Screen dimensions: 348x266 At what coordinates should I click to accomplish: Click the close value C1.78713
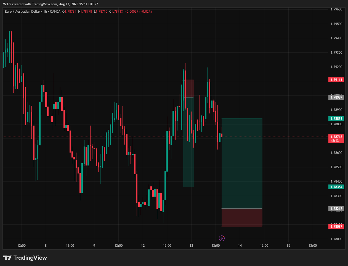(x=116, y=12)
